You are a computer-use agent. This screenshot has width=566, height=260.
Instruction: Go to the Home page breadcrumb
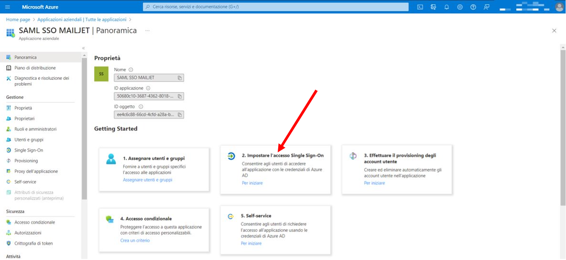point(18,20)
